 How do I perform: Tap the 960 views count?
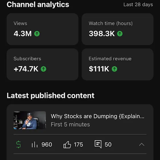(47, 145)
